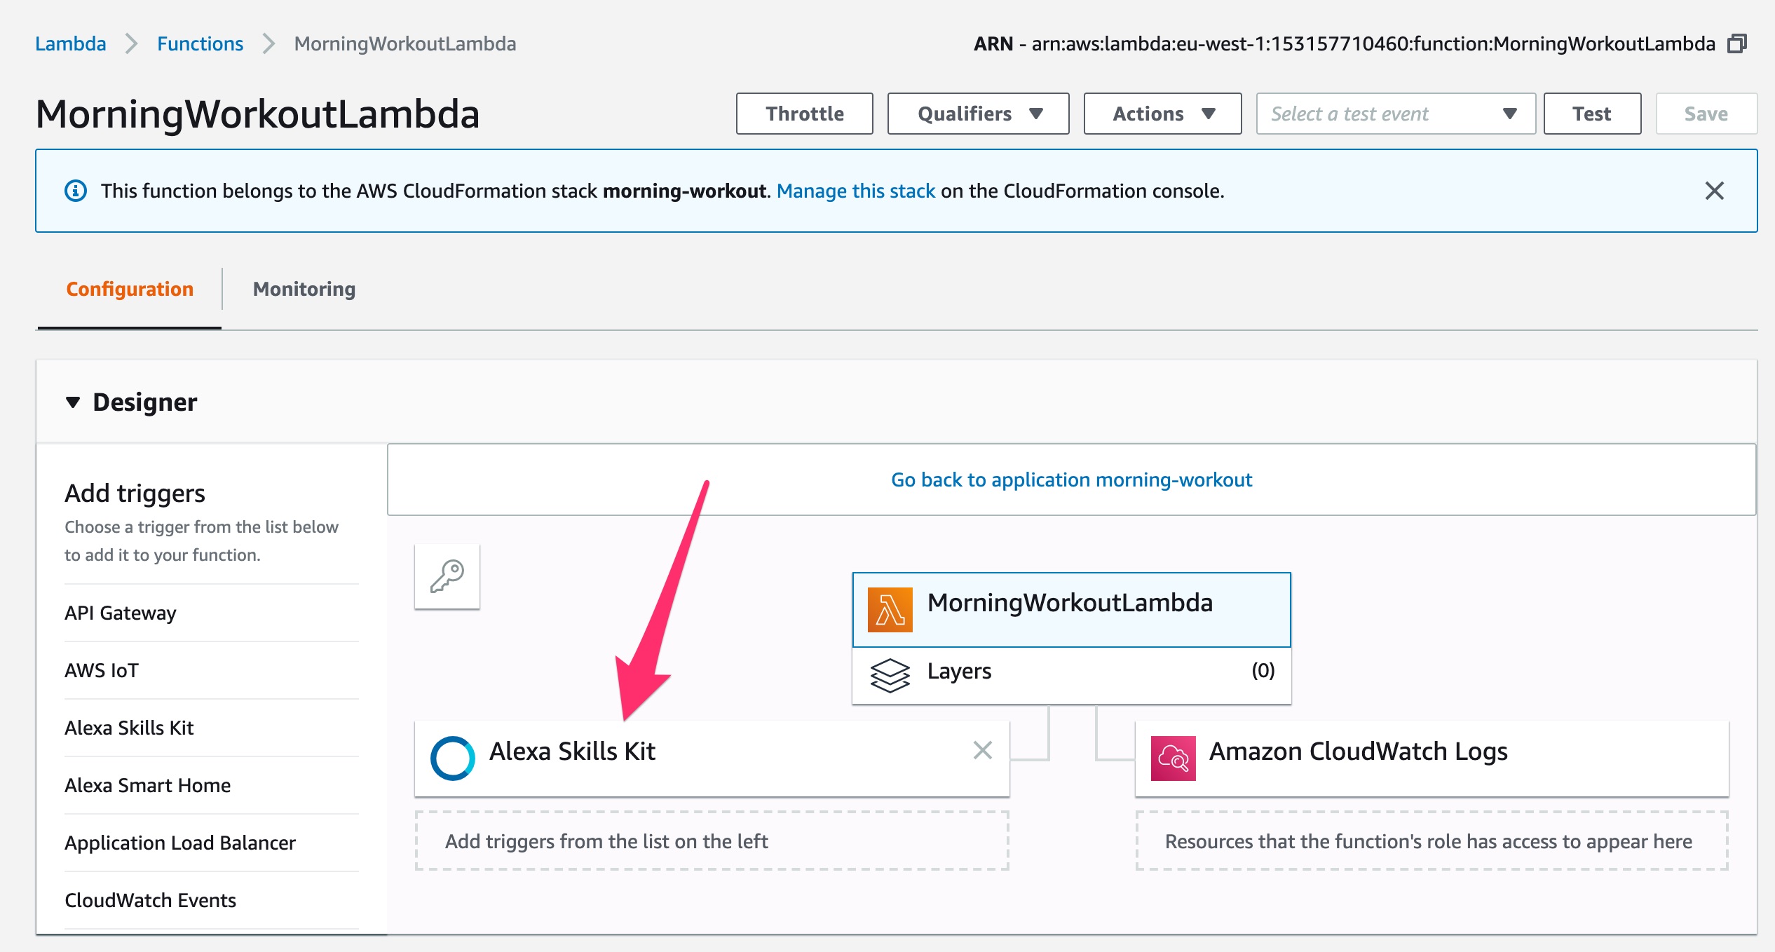This screenshot has height=952, width=1775.
Task: Click the Alexa Skills Kit ring icon
Action: (x=452, y=758)
